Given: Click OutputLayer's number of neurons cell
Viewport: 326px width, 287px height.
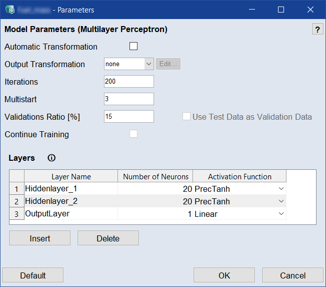Looking at the screenshot, I should (155, 214).
